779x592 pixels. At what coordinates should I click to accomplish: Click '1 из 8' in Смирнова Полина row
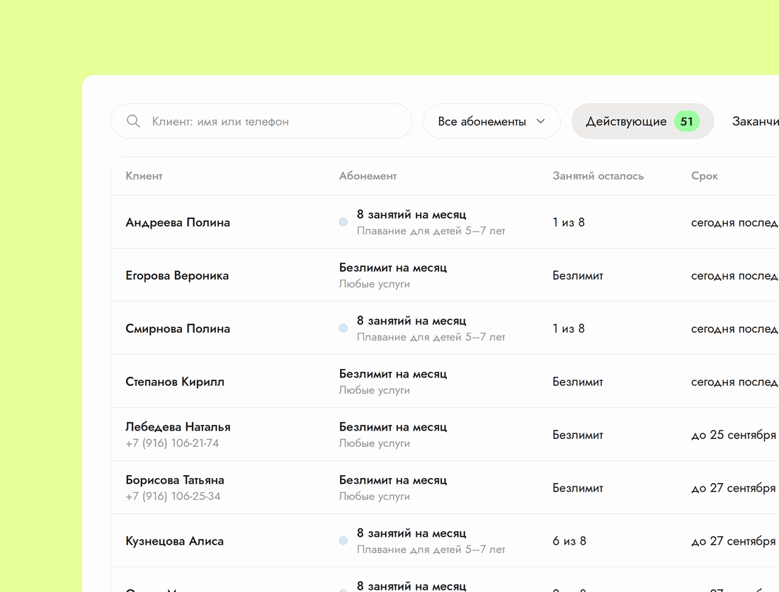569,329
